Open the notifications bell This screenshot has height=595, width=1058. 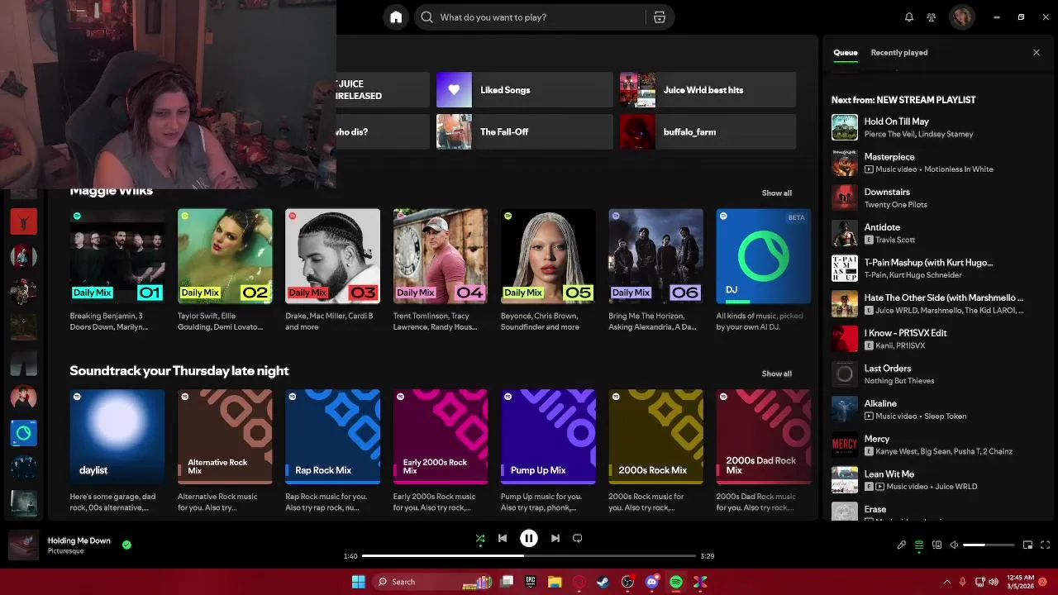pos(909,17)
